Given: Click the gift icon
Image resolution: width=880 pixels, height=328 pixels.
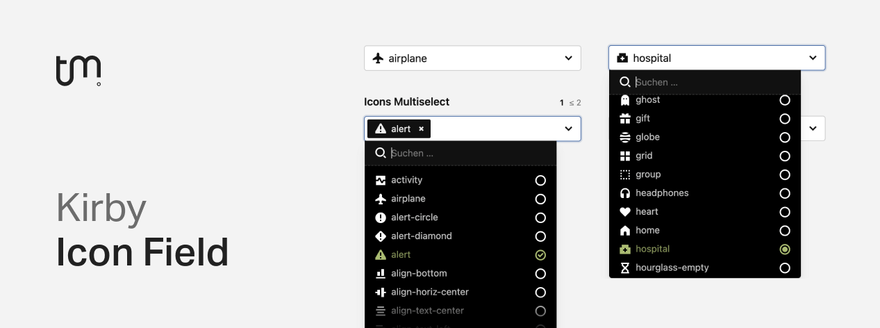Looking at the screenshot, I should point(624,119).
